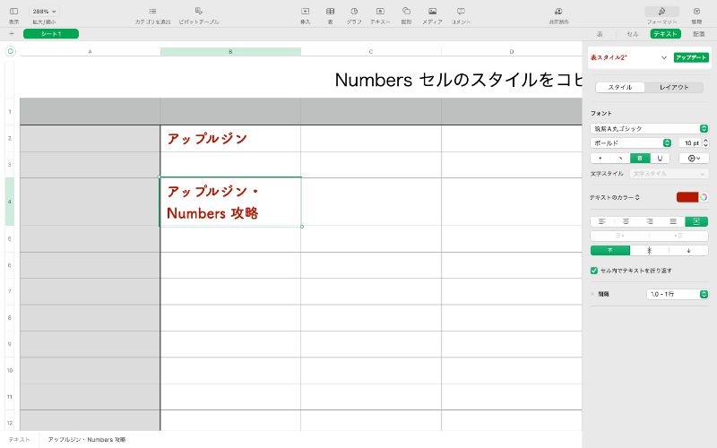Click the Pivot Table (ピボットテーブル) icon
This screenshot has width=717, height=448.
(x=198, y=12)
